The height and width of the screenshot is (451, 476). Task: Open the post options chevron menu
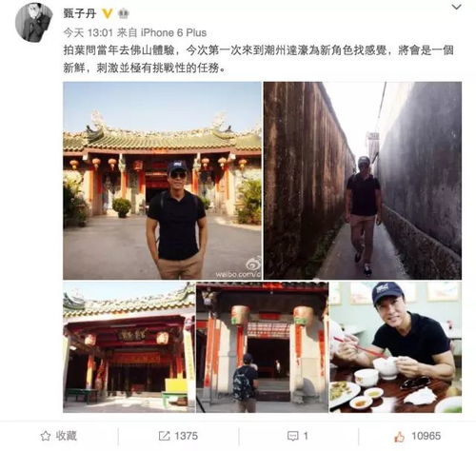pos(456,7)
